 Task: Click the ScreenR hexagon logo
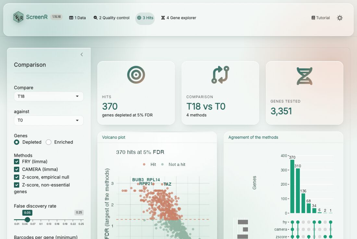(x=18, y=17)
